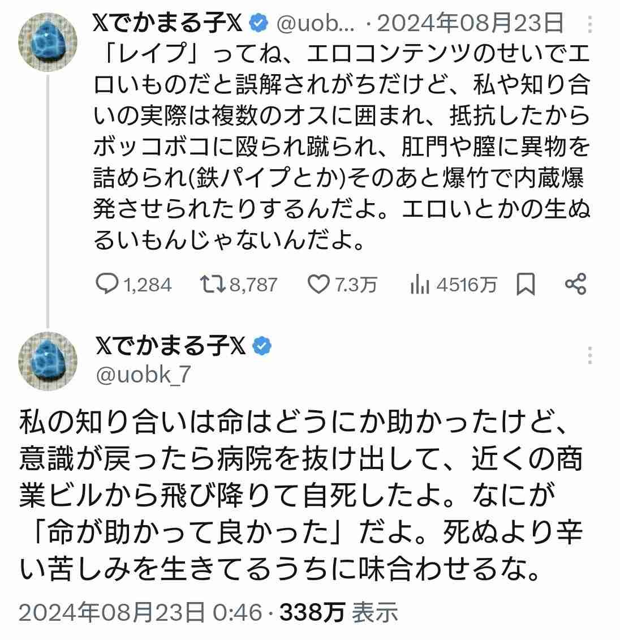
Task: Click the truncated @uob... handle in first post
Action: (315, 24)
